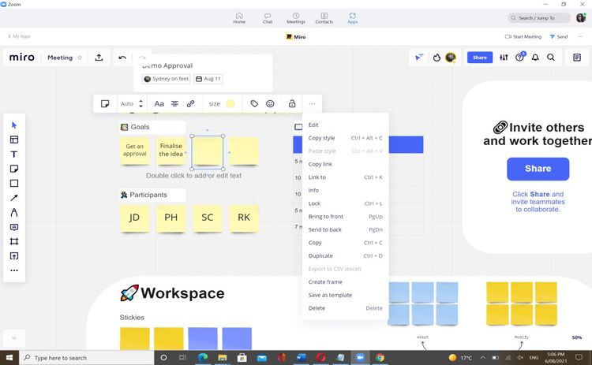Open Chrome from the taskbar
Screen dimensions: 592x365
click(x=380, y=357)
